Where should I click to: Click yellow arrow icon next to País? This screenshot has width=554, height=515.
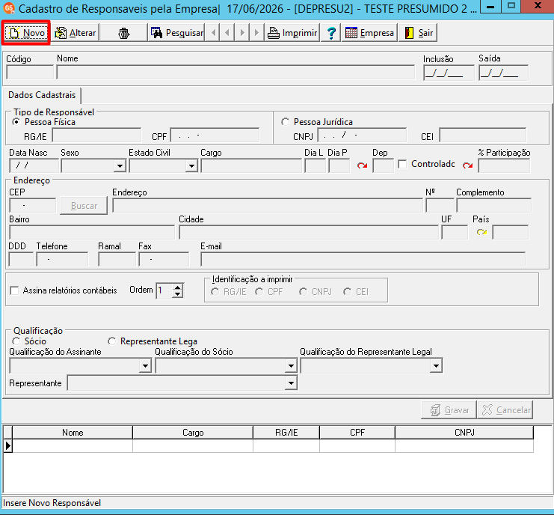tap(481, 232)
